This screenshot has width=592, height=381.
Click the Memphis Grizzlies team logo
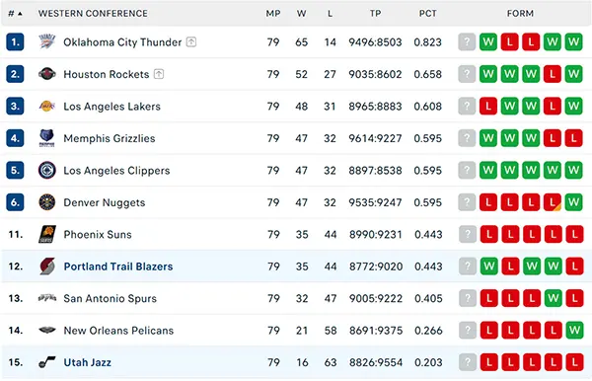point(47,138)
